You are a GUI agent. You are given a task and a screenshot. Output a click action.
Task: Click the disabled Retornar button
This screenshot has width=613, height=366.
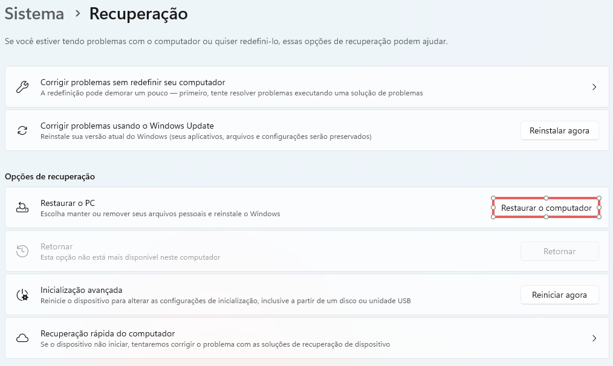pos(559,251)
